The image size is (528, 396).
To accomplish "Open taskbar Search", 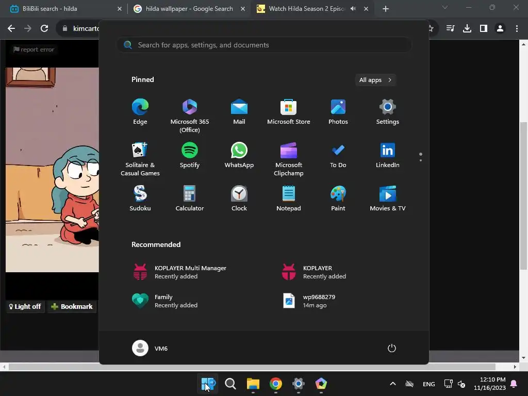I will coord(230,384).
